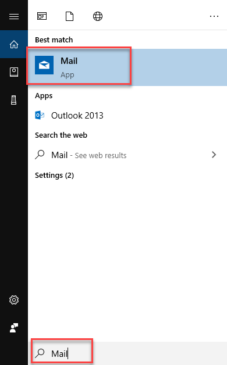
Task: Expand the Settings (2) section
Action: [x=54, y=176]
